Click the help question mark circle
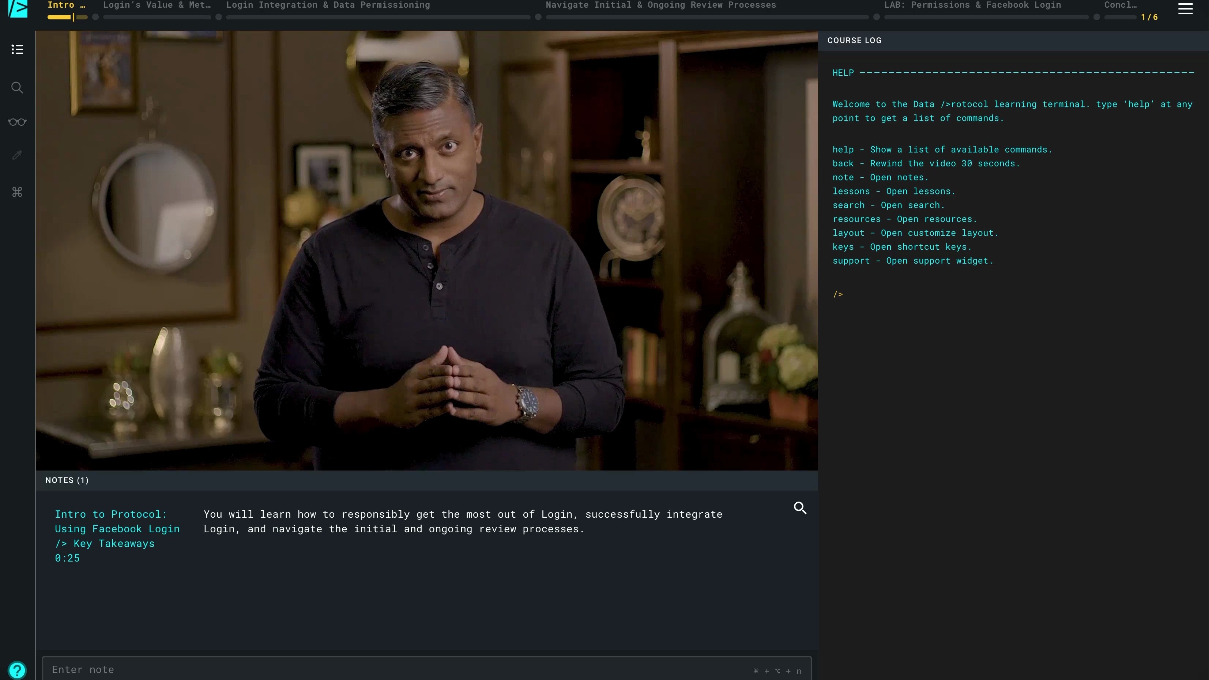The width and height of the screenshot is (1209, 680). click(x=17, y=670)
